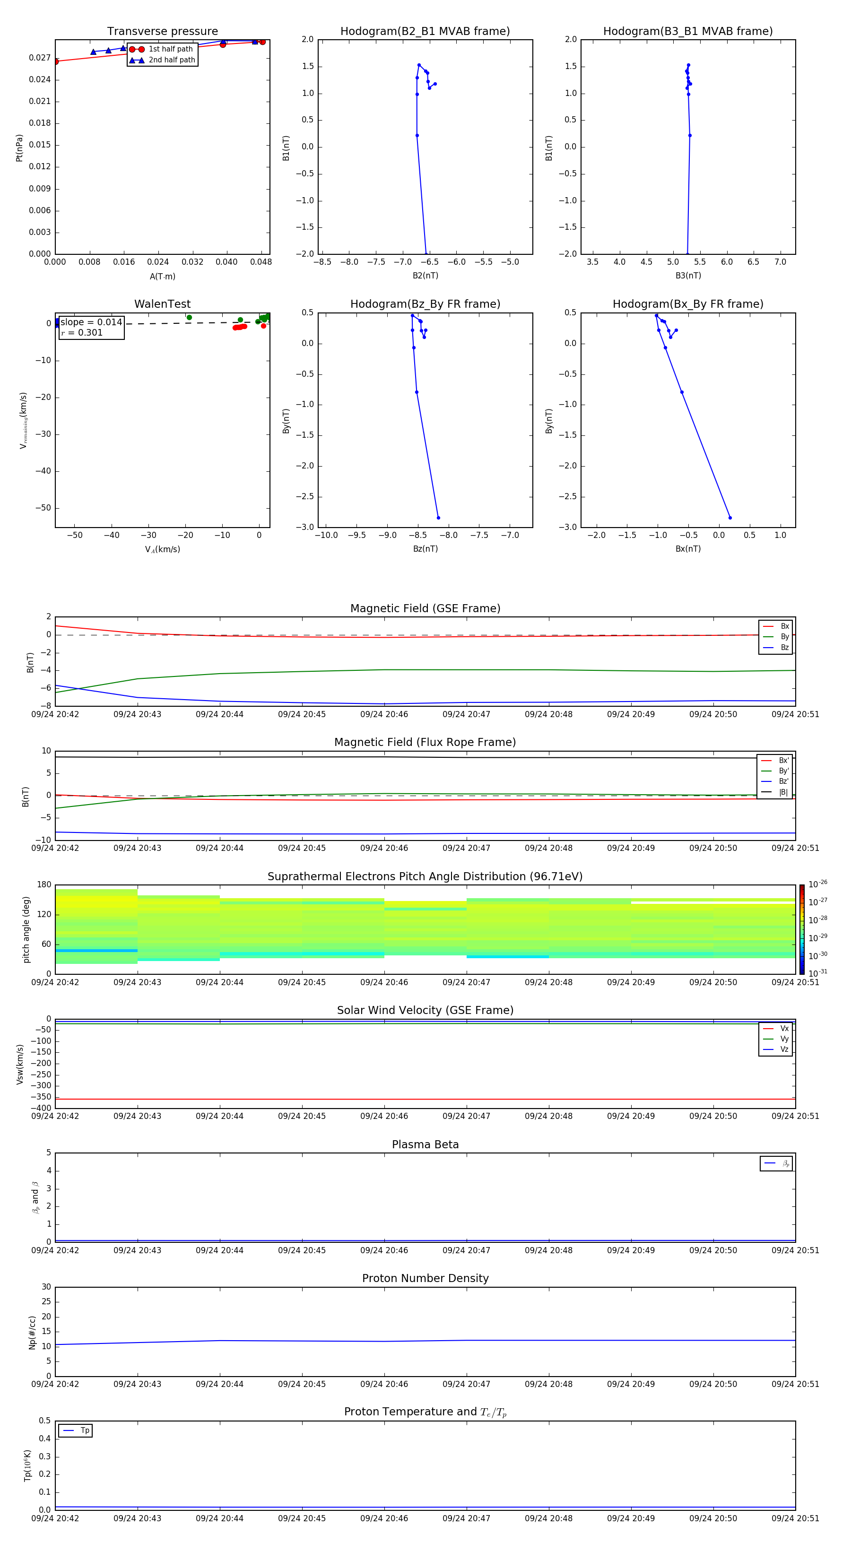Image resolution: width=851 pixels, height=1560 pixels.
Task: Click the 'Plasma Beta' plot title
Action: click(425, 1145)
